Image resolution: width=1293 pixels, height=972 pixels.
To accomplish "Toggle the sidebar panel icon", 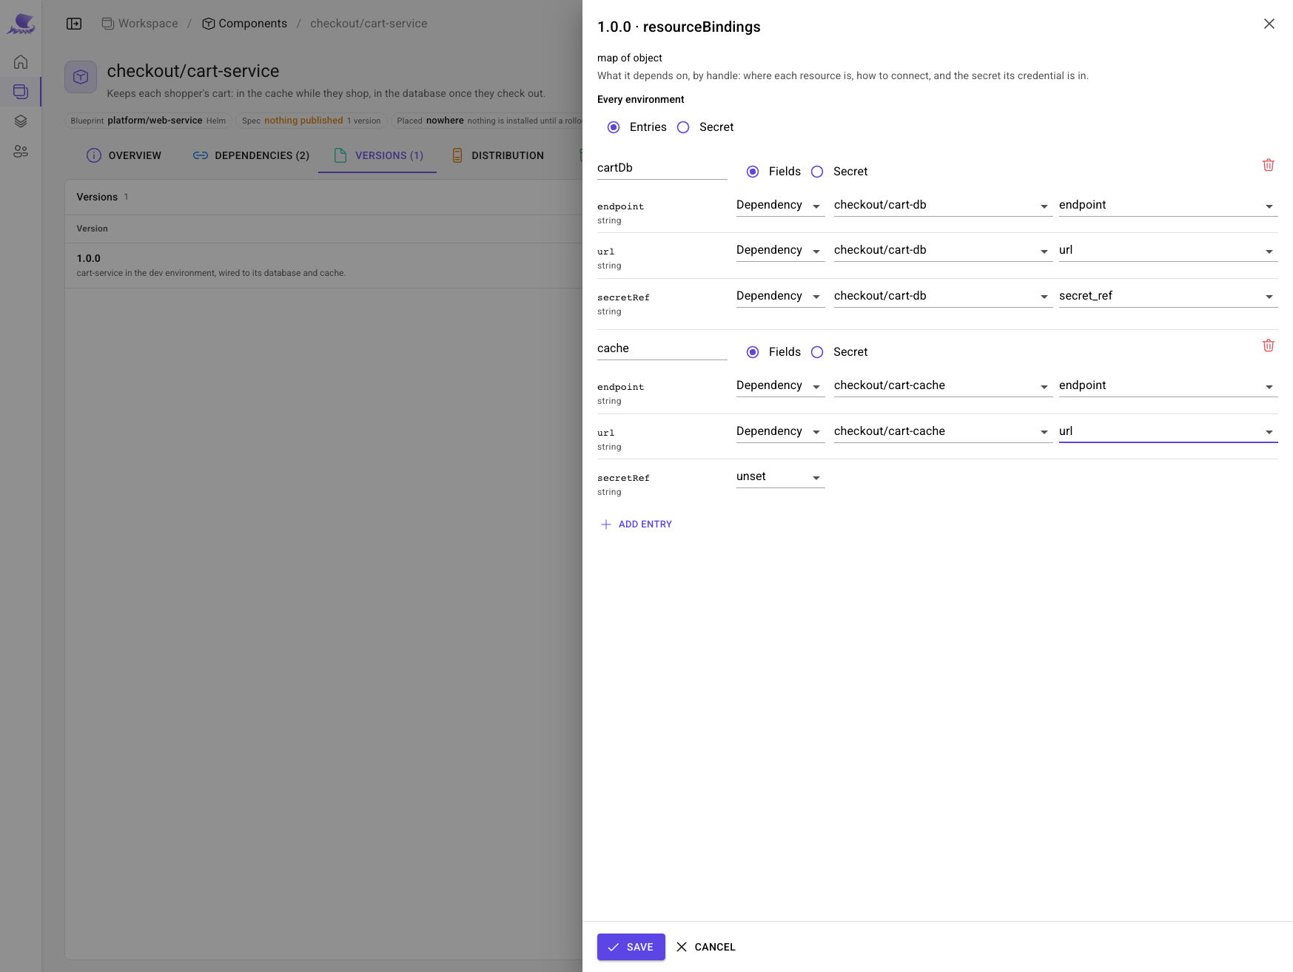I will point(74,24).
